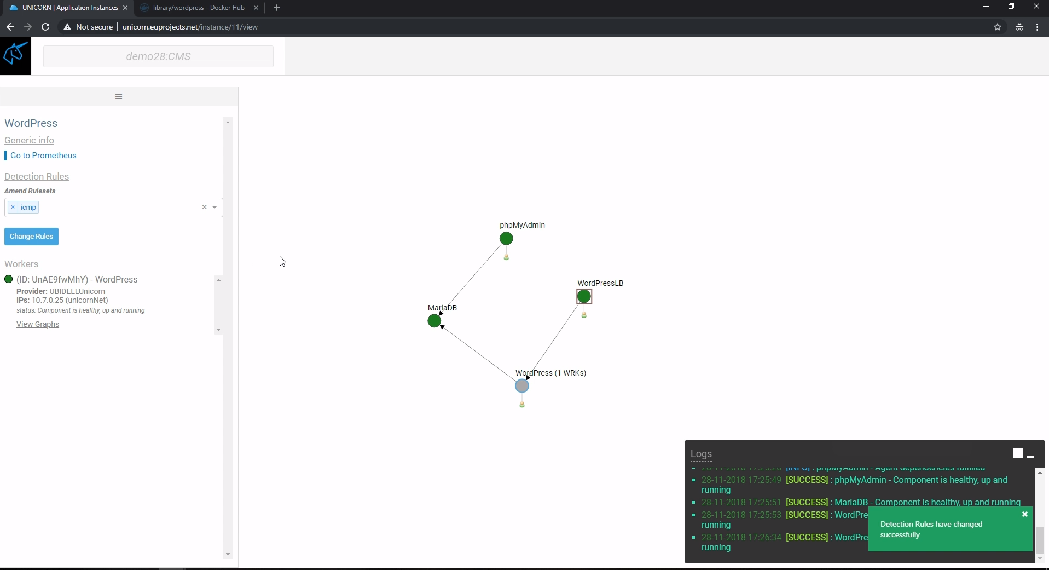
Task: Click the Logs panel scroll up arrow
Action: 1040,472
